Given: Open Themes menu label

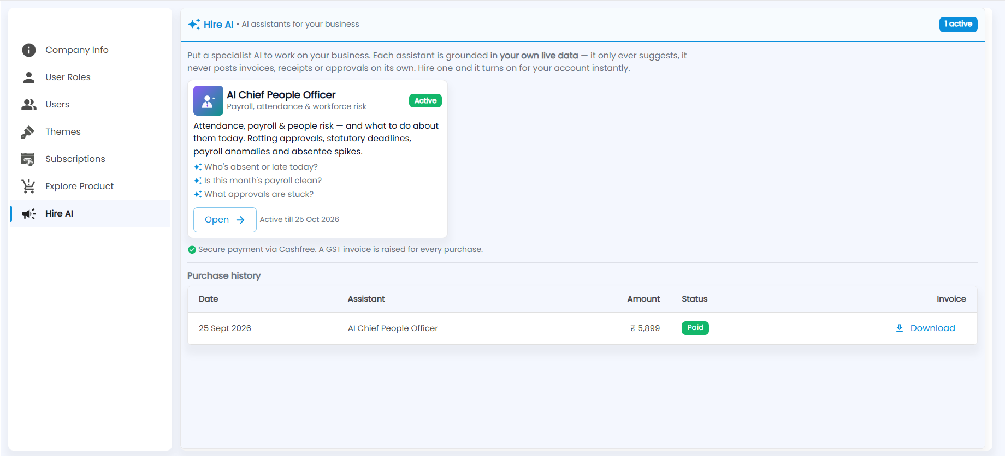Looking at the screenshot, I should coord(63,132).
